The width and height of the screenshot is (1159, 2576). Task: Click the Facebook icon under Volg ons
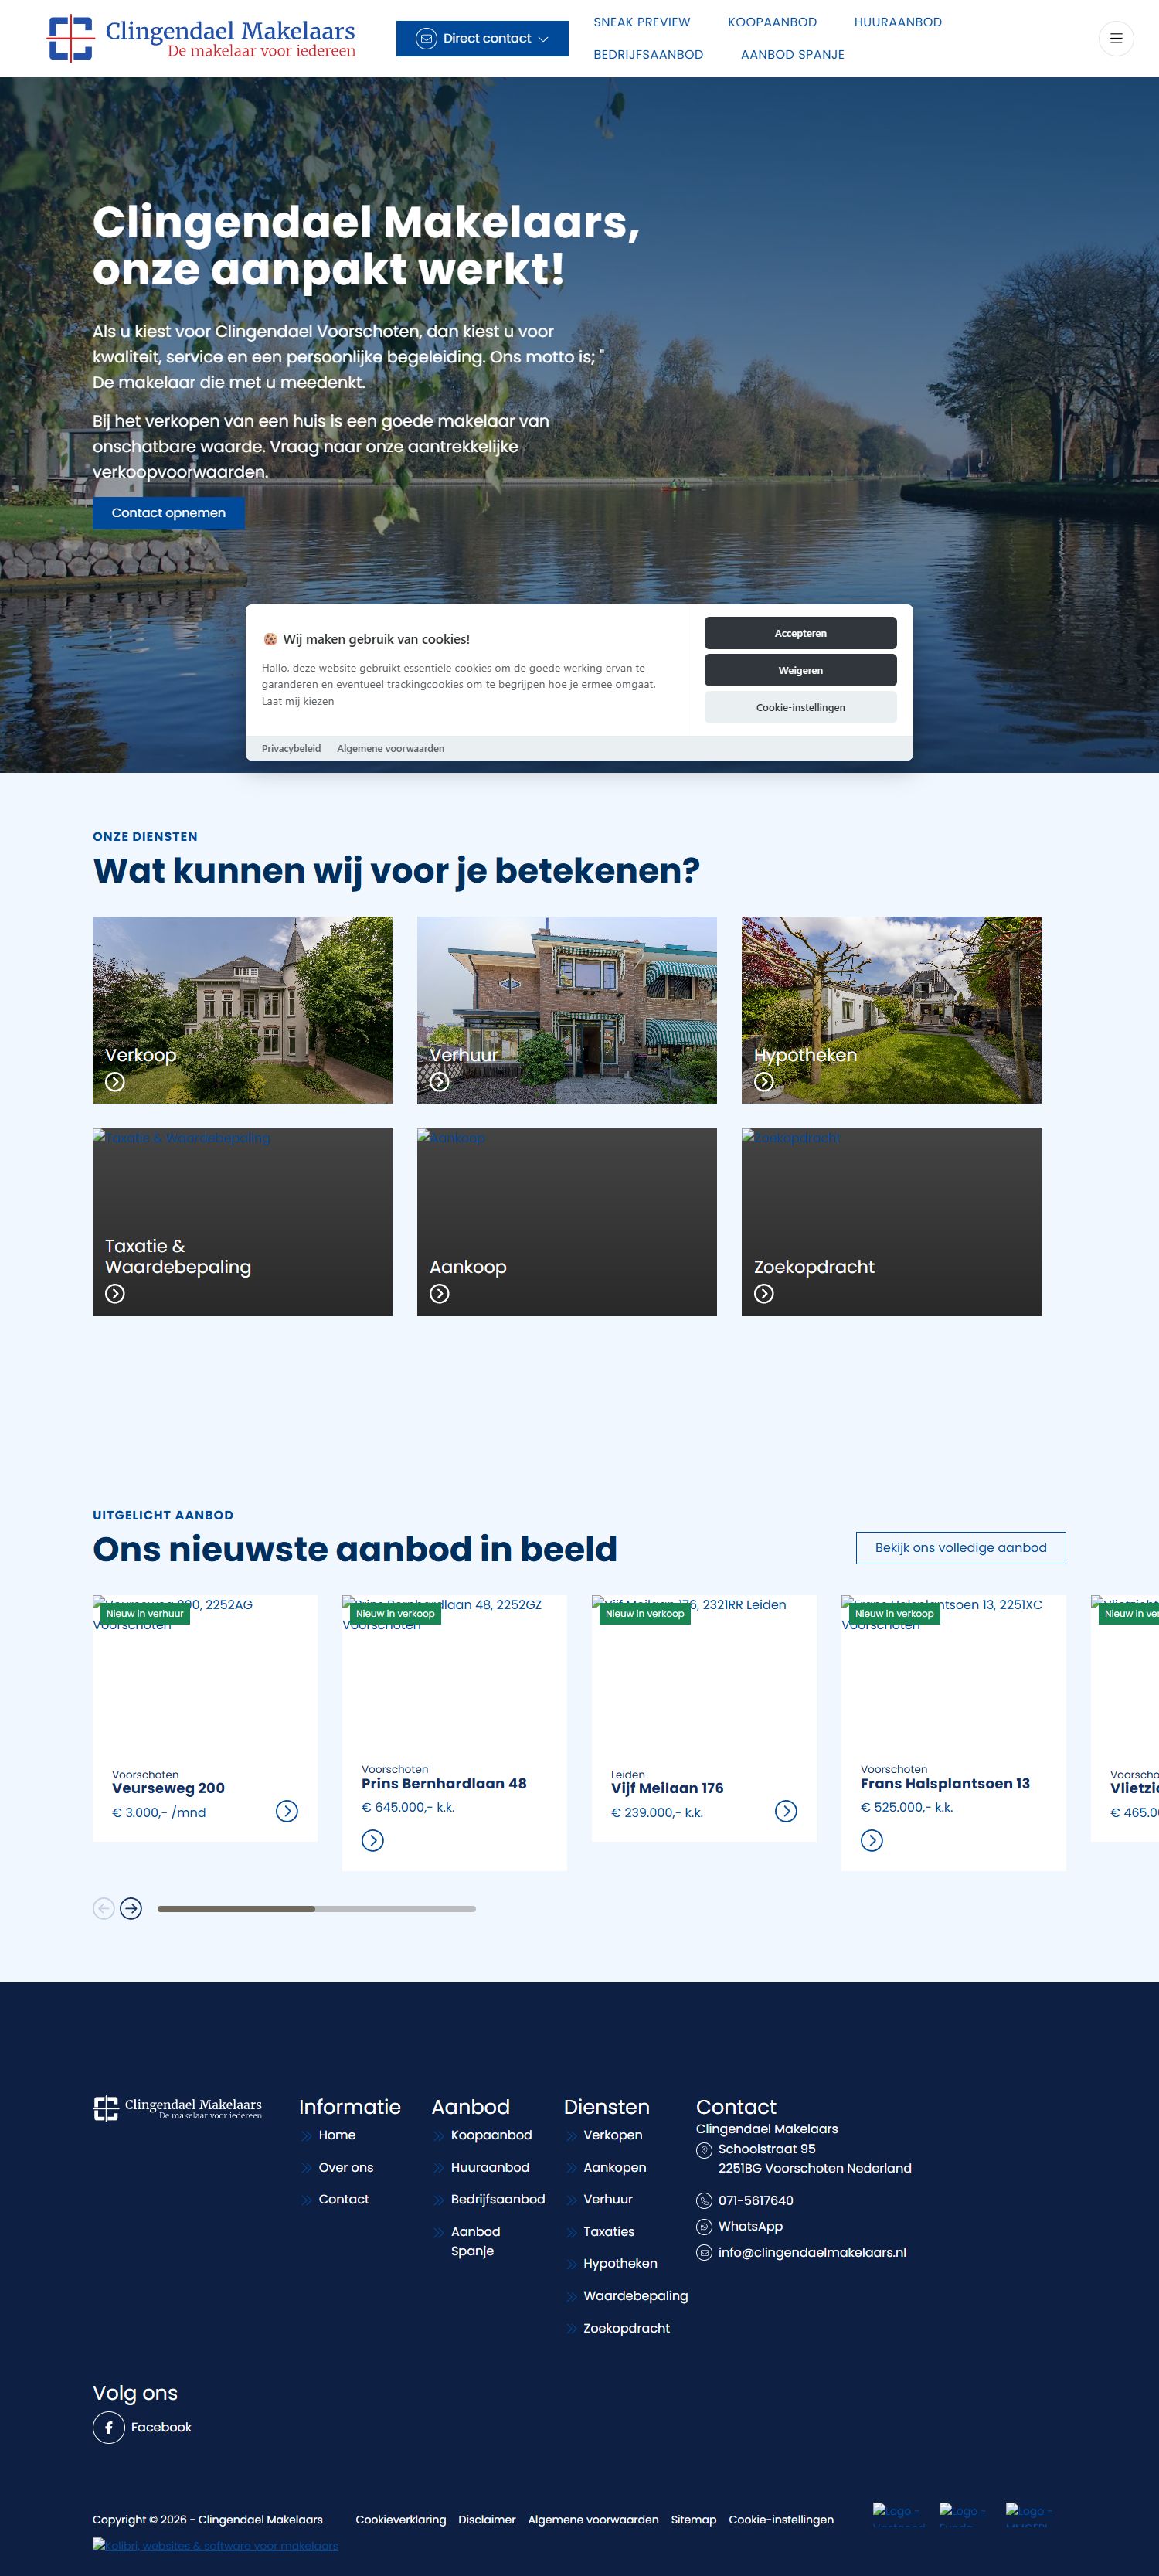click(109, 2427)
